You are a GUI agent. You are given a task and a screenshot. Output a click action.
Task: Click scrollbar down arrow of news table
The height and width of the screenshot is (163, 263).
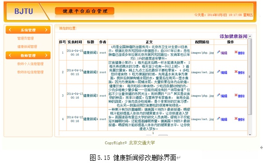250,134
